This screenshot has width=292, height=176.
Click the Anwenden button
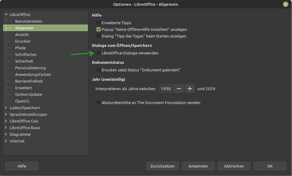198,166
